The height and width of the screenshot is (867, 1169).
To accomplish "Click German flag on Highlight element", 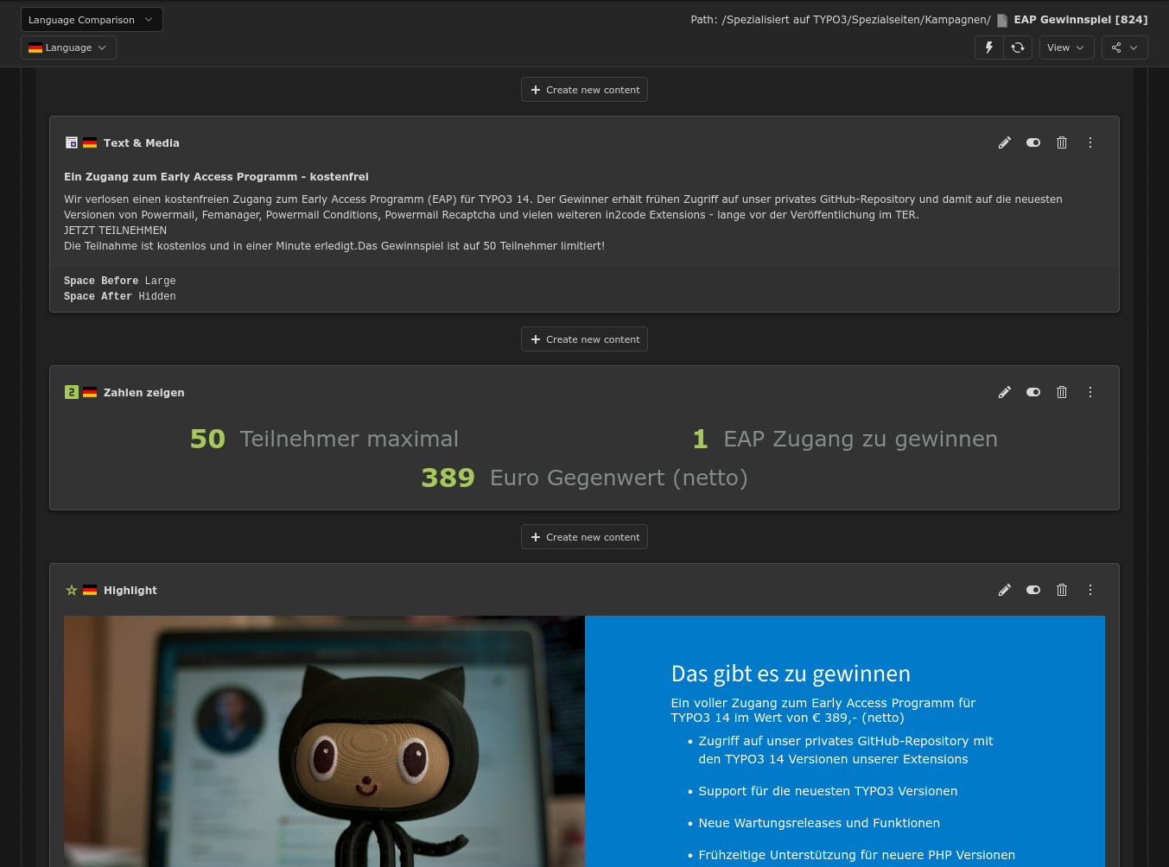I will click(x=90, y=590).
